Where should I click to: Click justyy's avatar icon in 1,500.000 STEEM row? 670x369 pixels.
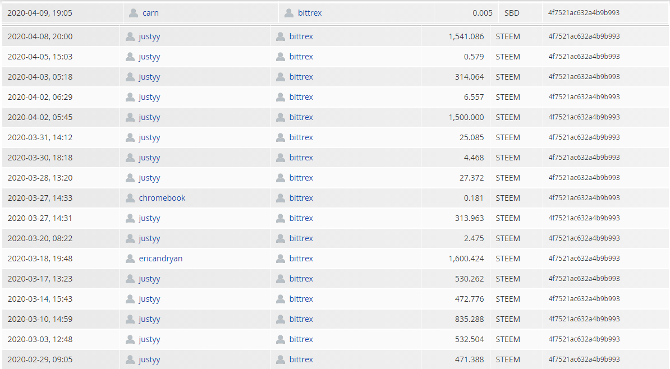[x=130, y=117]
